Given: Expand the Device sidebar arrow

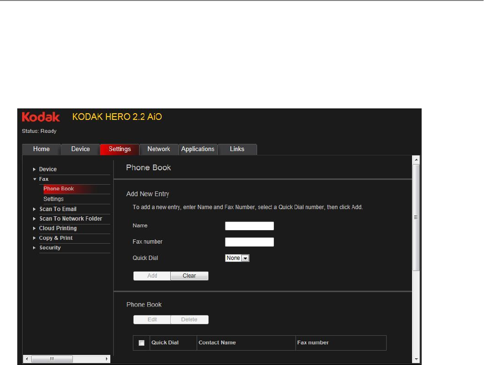Looking at the screenshot, I should [x=34, y=169].
